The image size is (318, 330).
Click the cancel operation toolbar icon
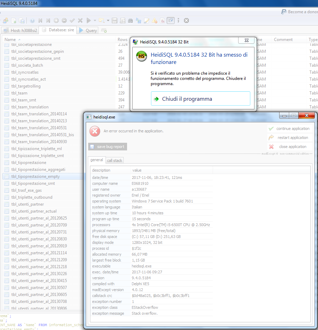coord(186,20)
